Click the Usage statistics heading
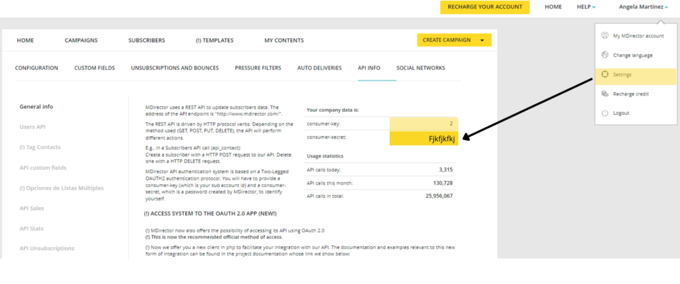Image resolution: width=680 pixels, height=284 pixels. (x=325, y=156)
